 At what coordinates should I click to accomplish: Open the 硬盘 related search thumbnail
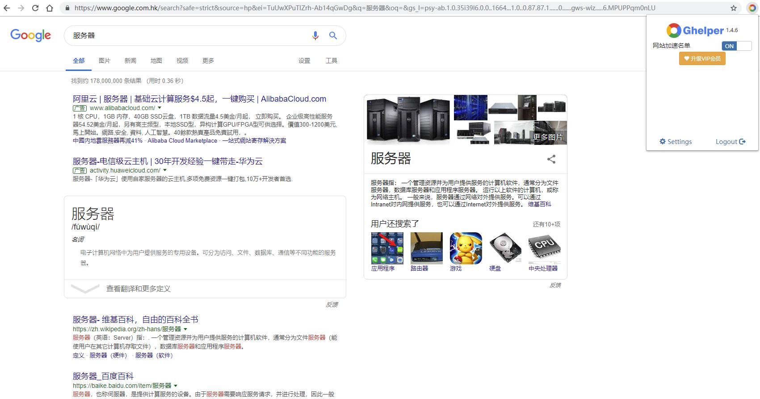pos(505,248)
